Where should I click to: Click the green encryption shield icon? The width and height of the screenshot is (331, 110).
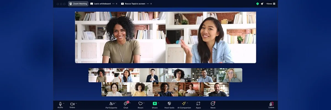(x=257, y=4)
